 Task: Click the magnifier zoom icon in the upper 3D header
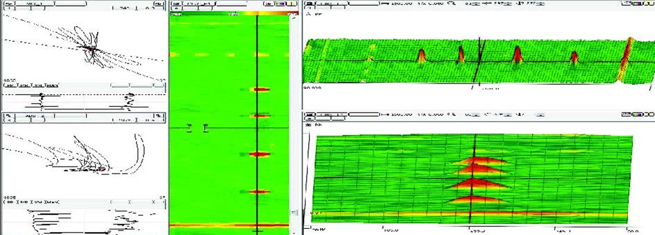451,4
